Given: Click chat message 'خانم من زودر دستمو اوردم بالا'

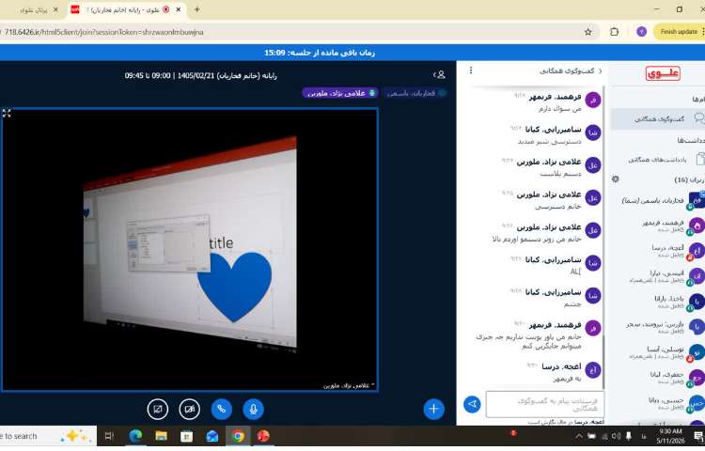Looking at the screenshot, I should coord(537,239).
